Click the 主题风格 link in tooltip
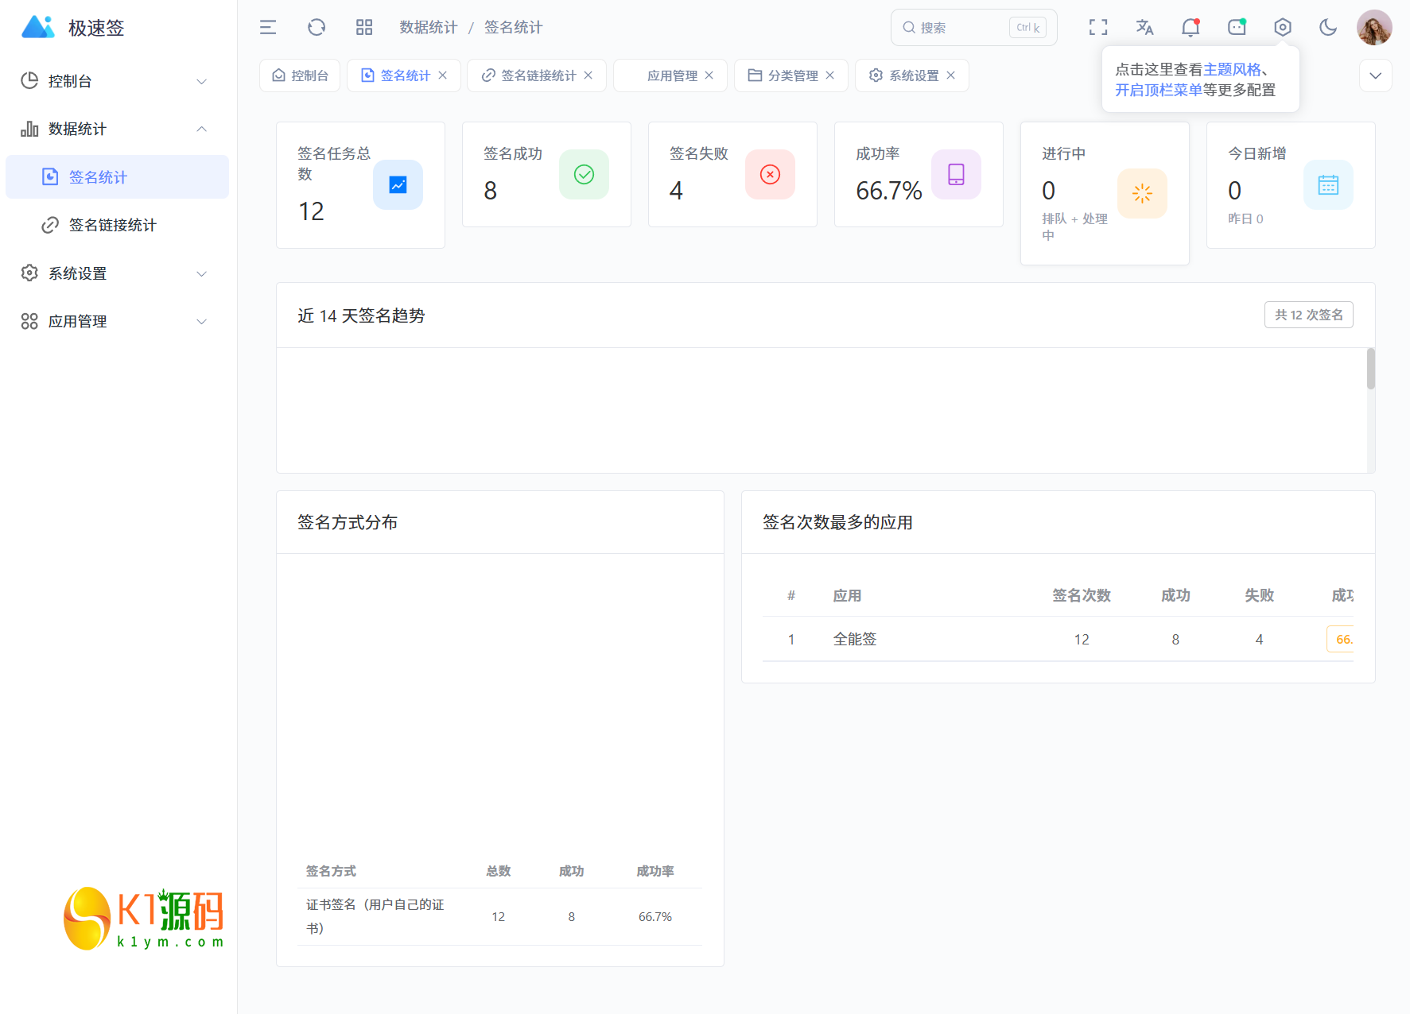1410x1014 pixels. coord(1232,69)
